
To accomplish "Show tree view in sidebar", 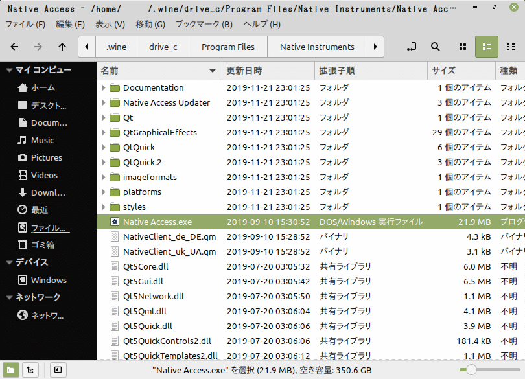I will pyautogui.click(x=29, y=369).
